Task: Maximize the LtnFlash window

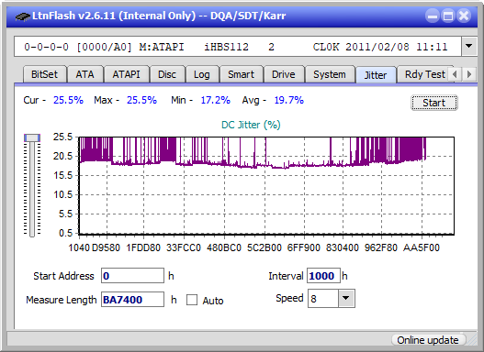Action: coord(448,16)
